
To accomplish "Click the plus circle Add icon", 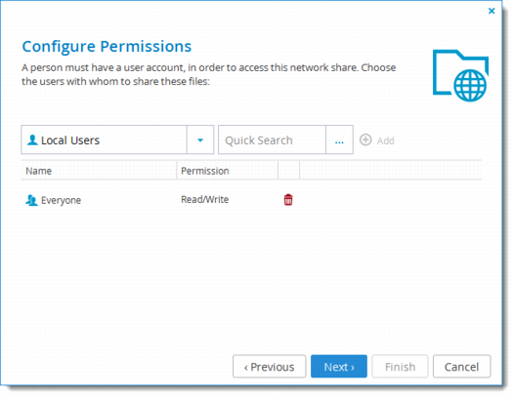I will tap(365, 139).
